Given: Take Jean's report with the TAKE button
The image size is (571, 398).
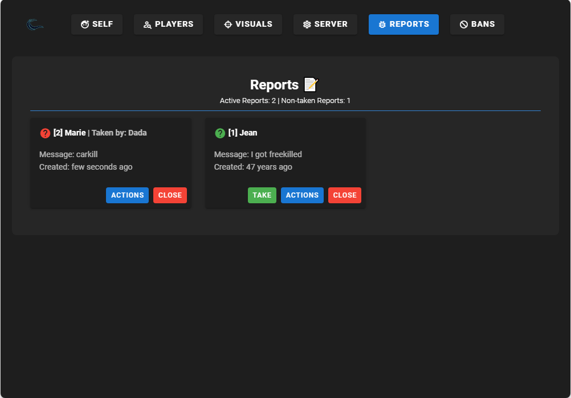Looking at the screenshot, I should (x=262, y=195).
